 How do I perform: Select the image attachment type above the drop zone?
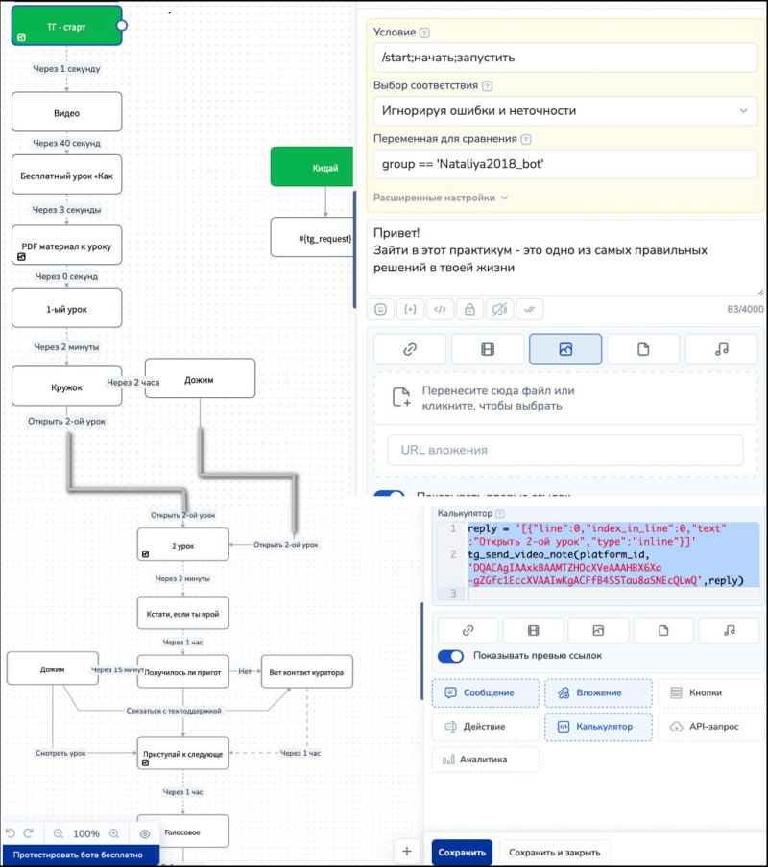565,350
